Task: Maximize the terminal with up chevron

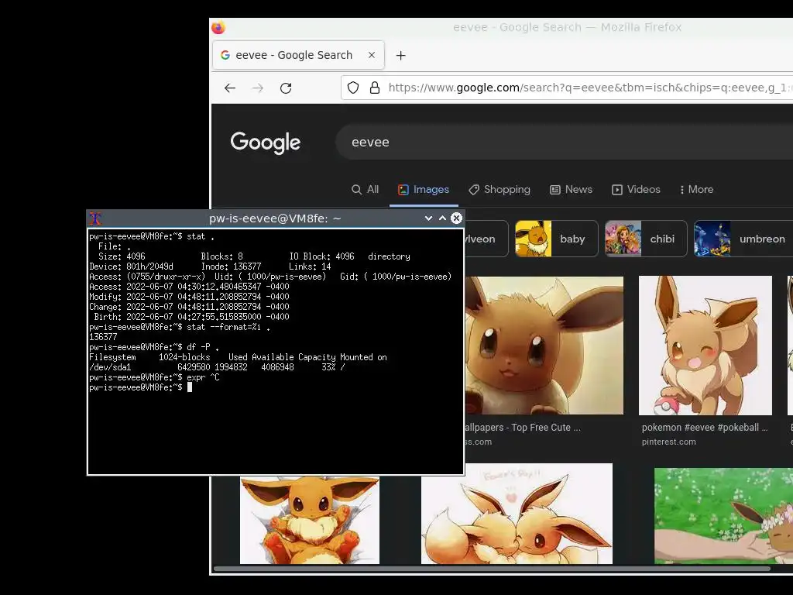Action: pyautogui.click(x=442, y=218)
